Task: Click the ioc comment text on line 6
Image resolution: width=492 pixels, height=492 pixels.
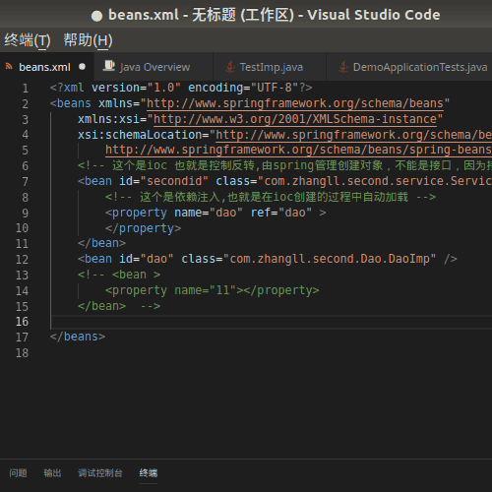Action: (285, 165)
